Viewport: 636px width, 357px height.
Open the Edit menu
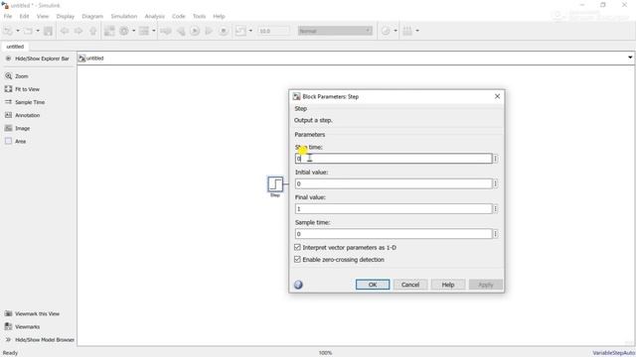tap(24, 16)
